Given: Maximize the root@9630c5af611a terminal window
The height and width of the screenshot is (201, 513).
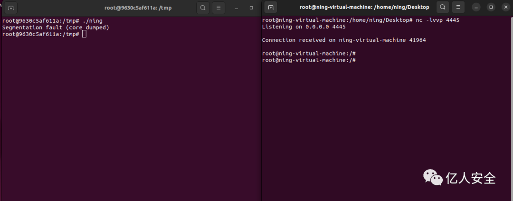Looking at the screenshot, I should (x=251, y=8).
